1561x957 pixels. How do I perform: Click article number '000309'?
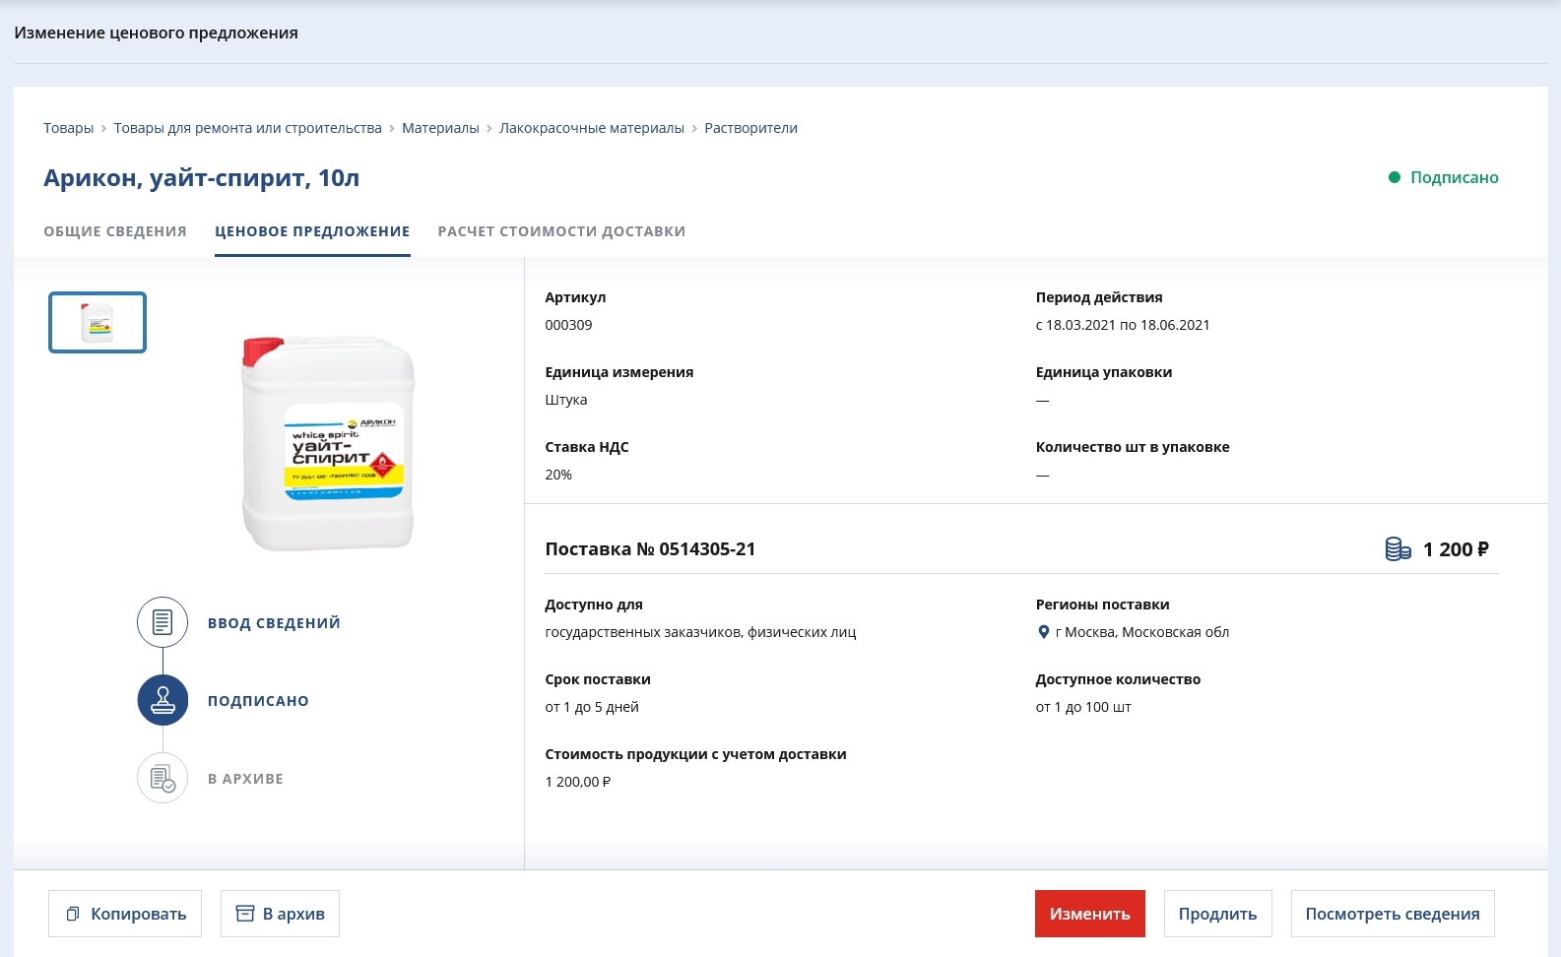click(568, 325)
